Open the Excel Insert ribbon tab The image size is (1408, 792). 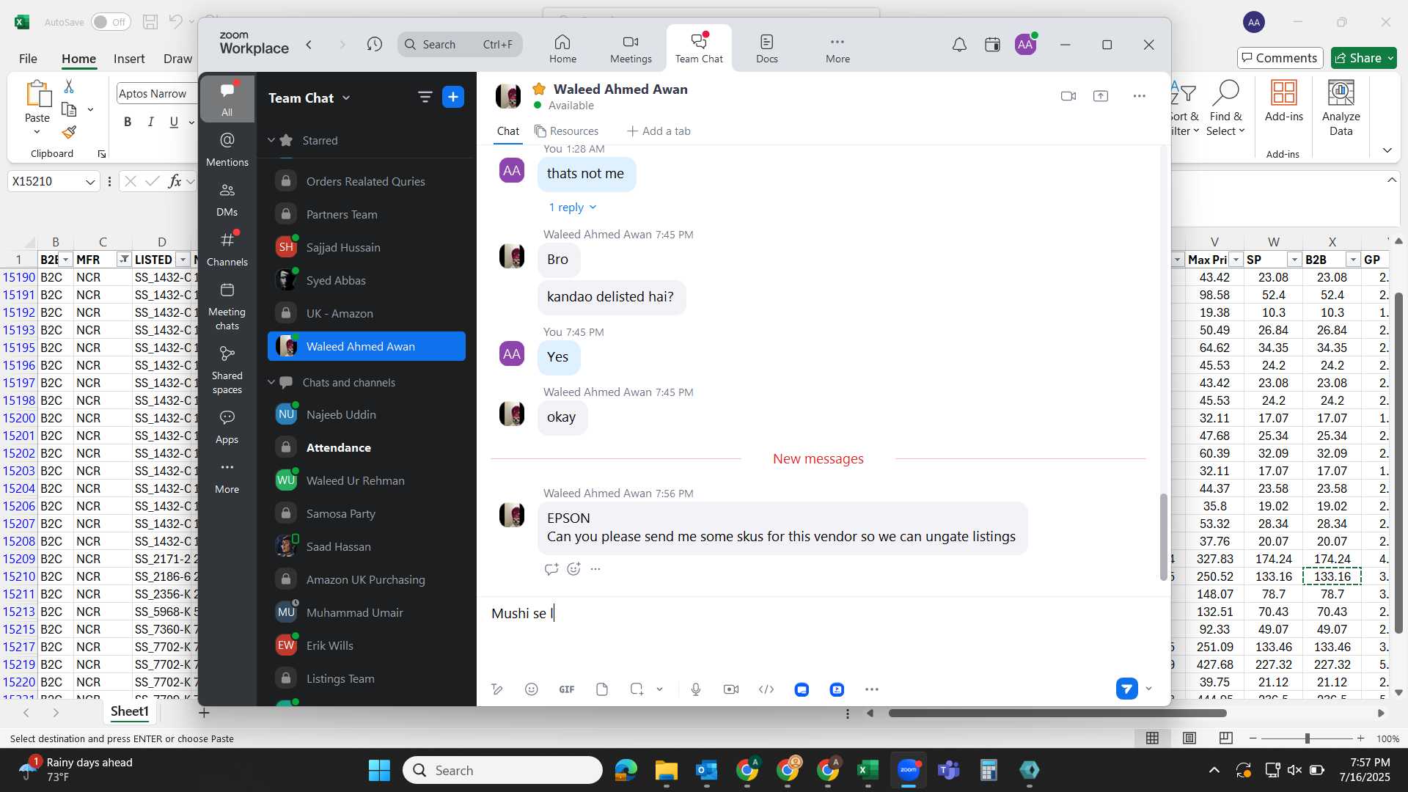[x=129, y=59]
